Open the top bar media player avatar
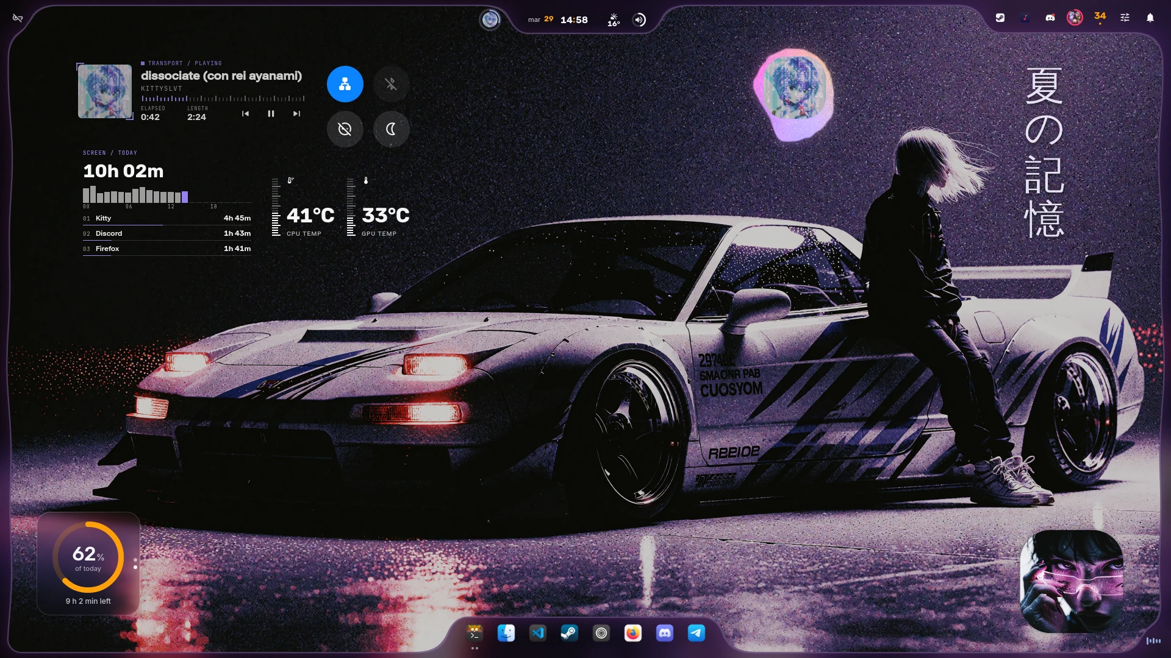 coord(490,19)
